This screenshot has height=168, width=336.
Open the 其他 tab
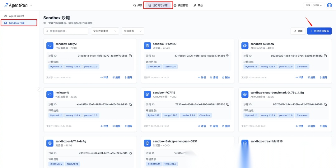(x=198, y=5)
